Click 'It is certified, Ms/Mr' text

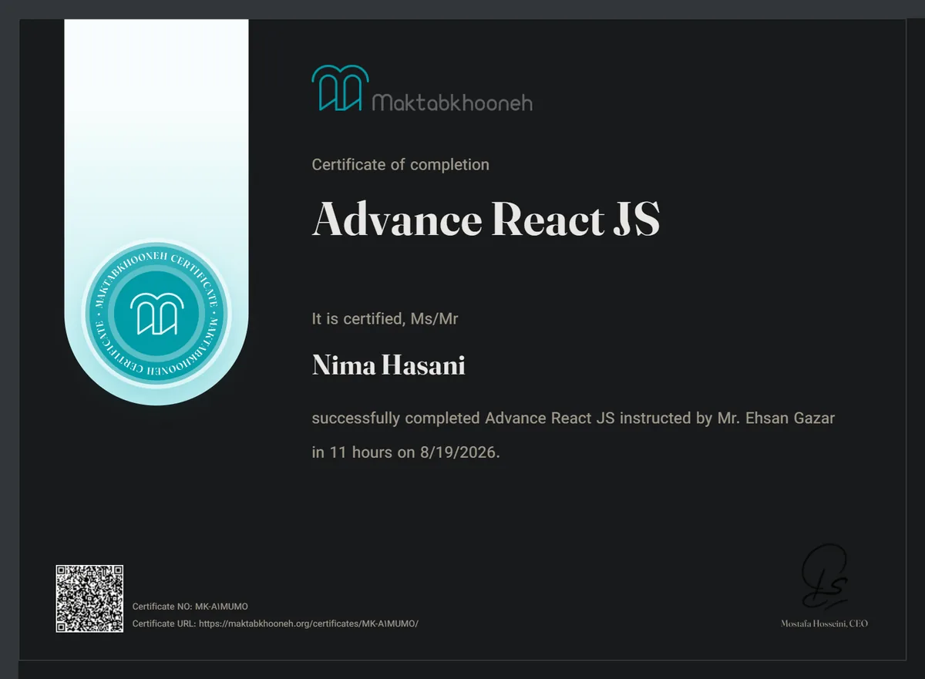coord(385,318)
